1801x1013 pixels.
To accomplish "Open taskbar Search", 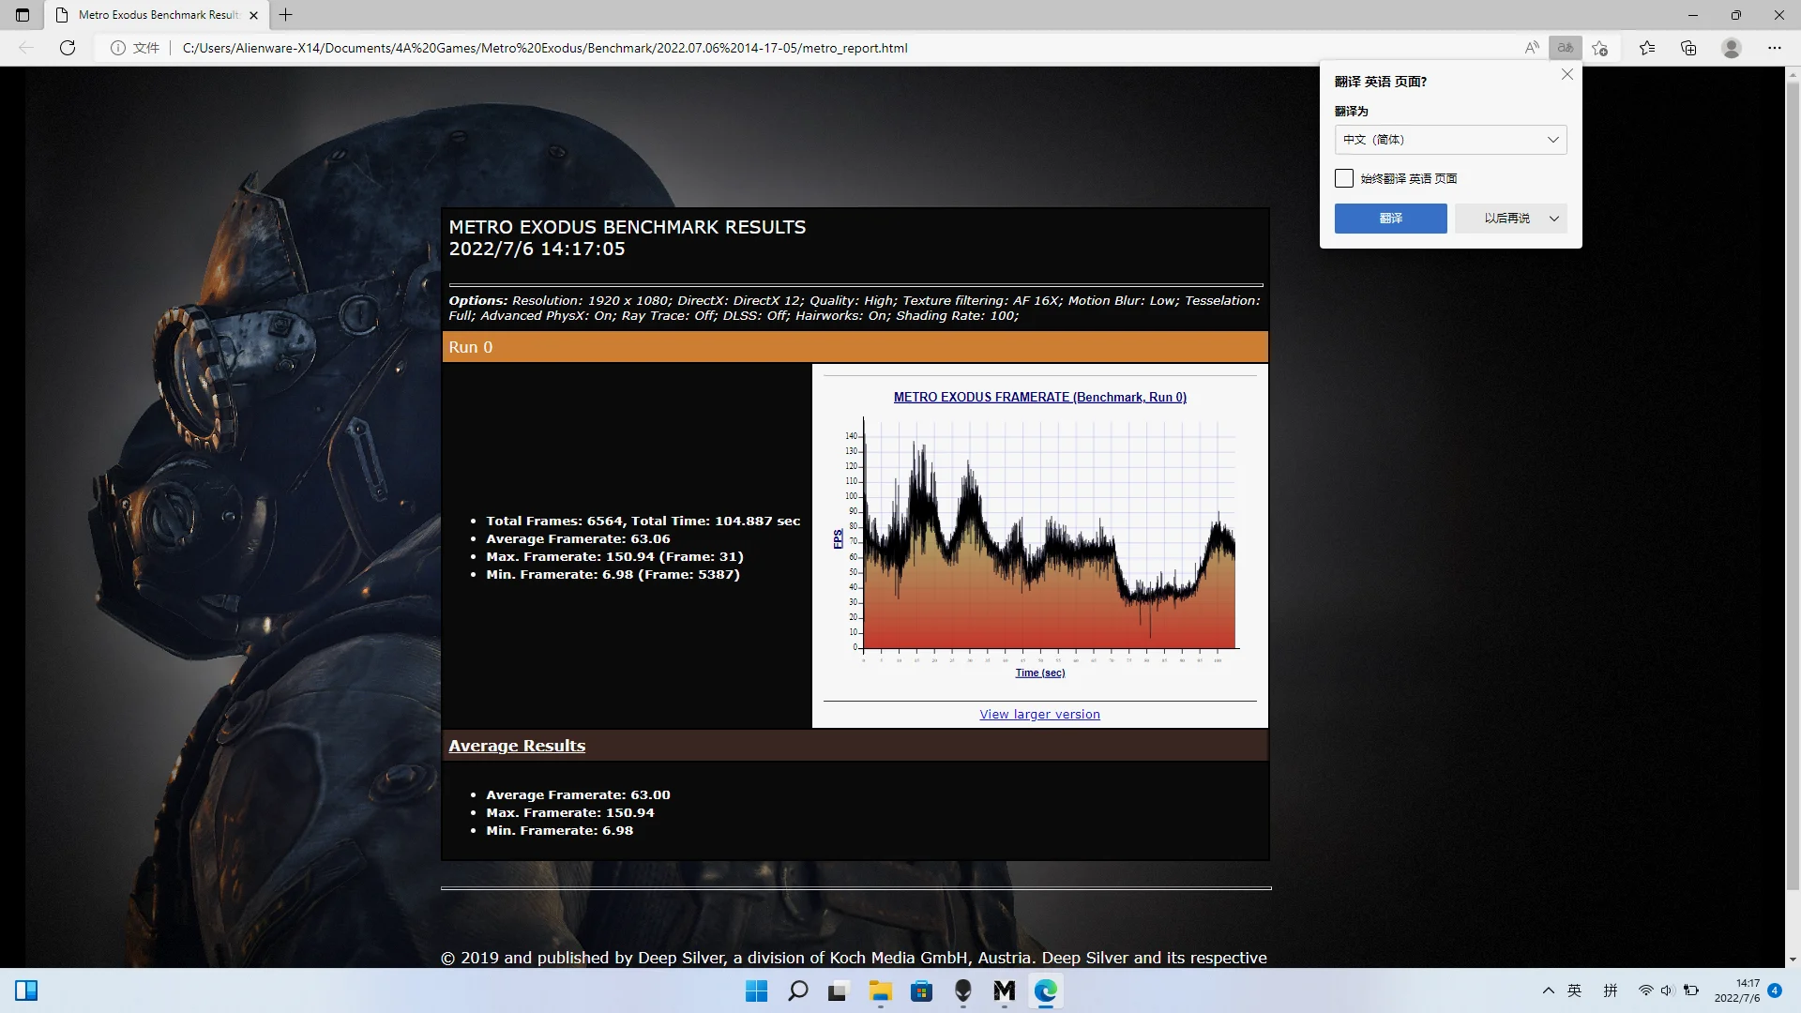I will (797, 990).
